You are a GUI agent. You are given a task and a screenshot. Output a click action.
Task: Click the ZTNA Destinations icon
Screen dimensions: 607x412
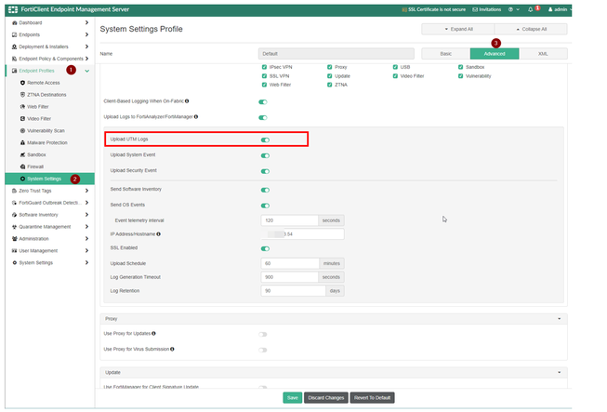click(x=22, y=95)
